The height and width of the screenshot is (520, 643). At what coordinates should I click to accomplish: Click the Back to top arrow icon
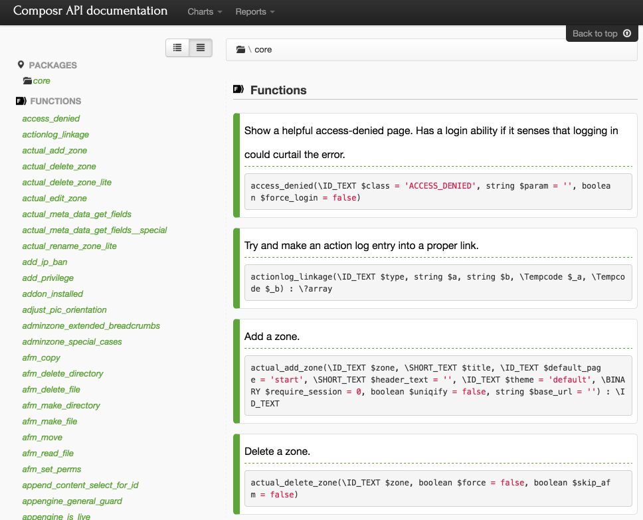(627, 33)
